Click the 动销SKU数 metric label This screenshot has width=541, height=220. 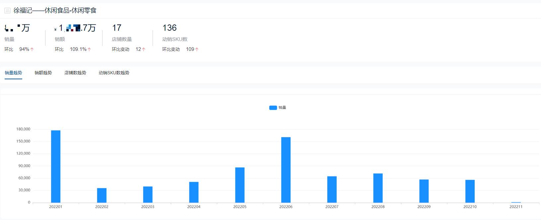tap(175, 39)
